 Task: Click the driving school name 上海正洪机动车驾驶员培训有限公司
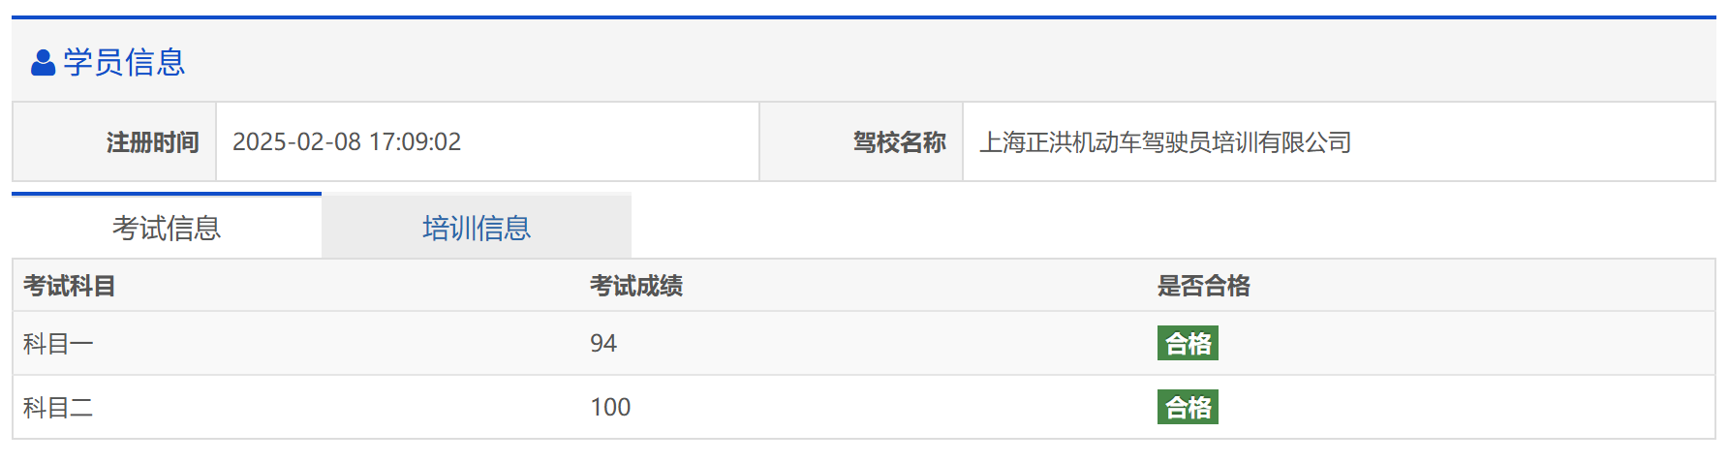coord(1165,142)
